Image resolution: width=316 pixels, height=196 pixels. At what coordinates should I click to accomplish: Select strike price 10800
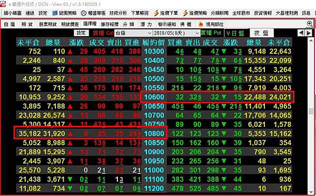coord(154,134)
